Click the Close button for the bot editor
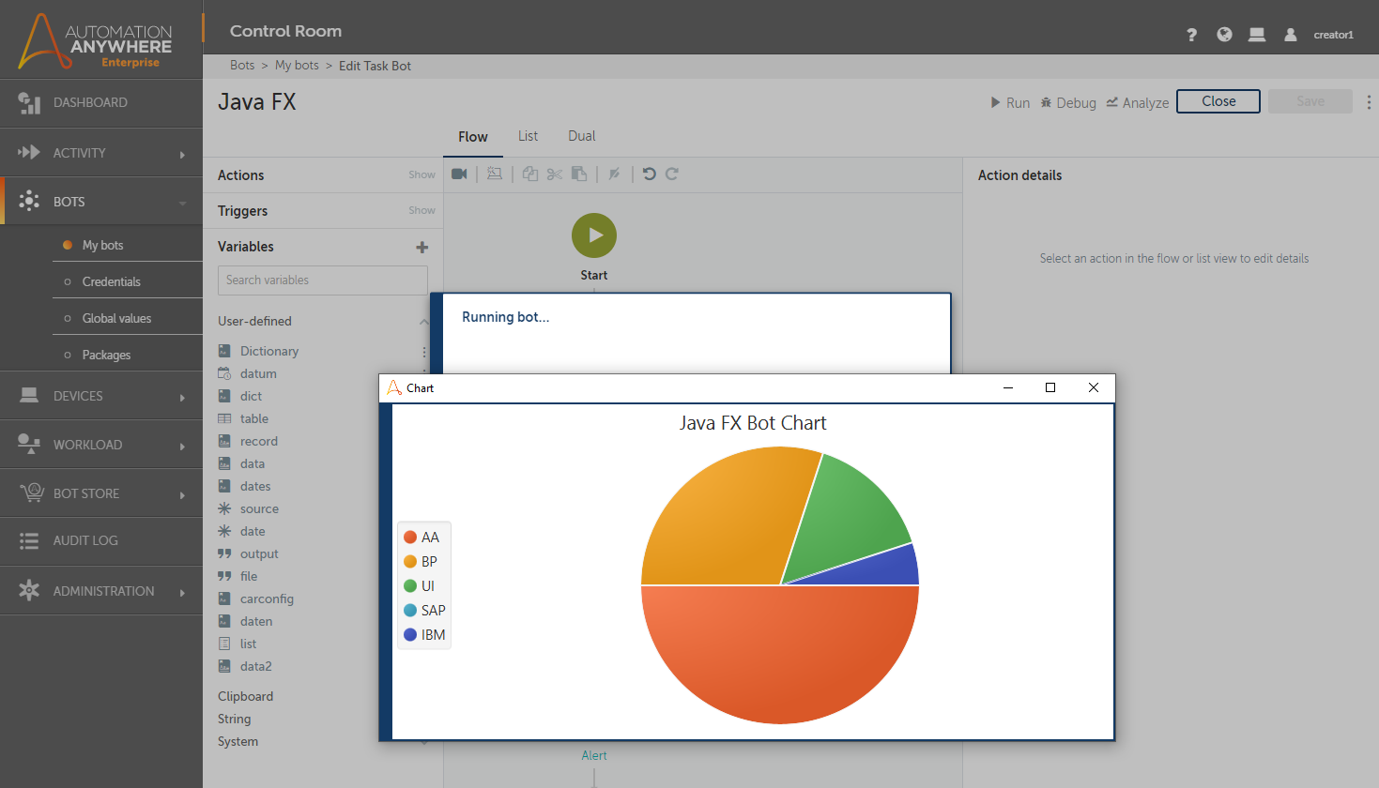Image resolution: width=1379 pixels, height=788 pixels. [x=1218, y=101]
